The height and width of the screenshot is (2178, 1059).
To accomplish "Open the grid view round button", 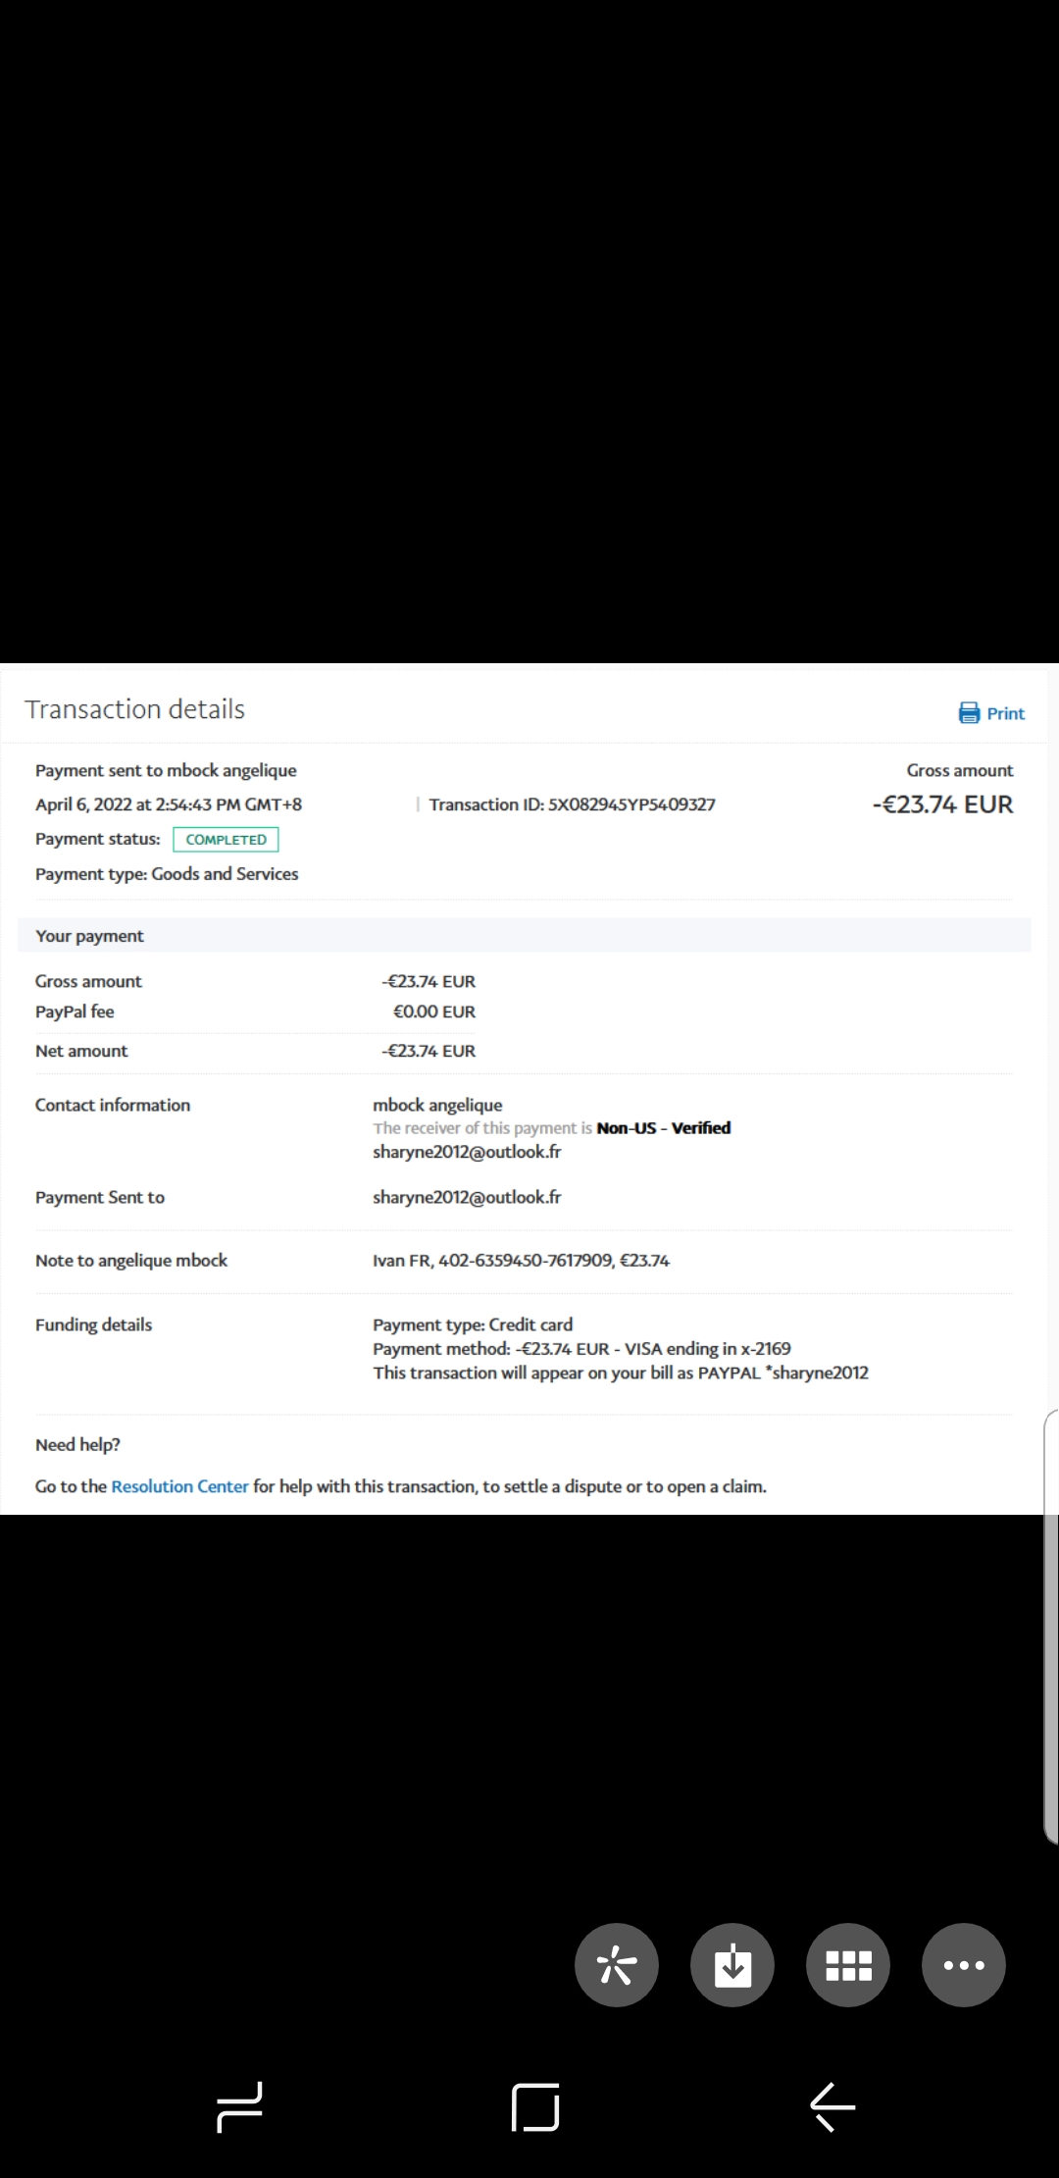I will (x=848, y=1965).
